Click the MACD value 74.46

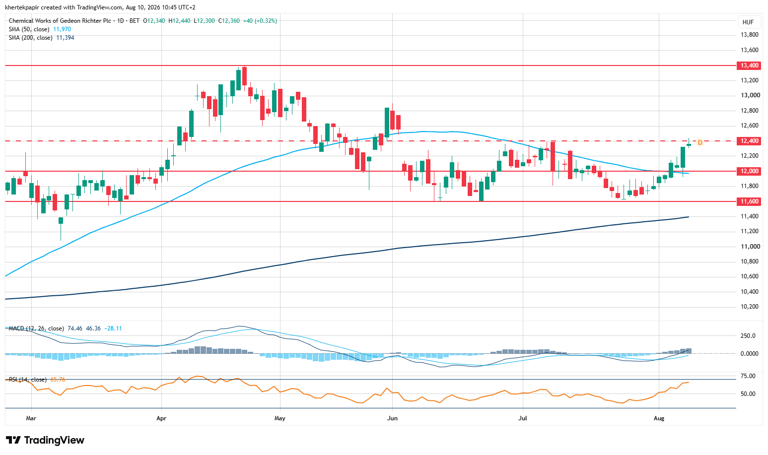75,328
